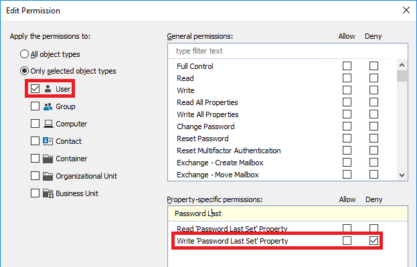The image size is (417, 267).
Task: Check Allow for Read 'Password Last Set'
Action: point(347,228)
